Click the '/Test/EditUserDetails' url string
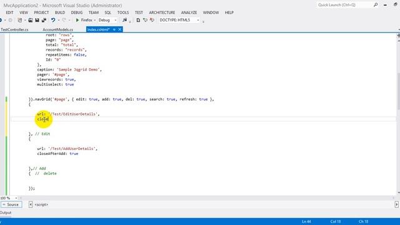 [72, 114]
